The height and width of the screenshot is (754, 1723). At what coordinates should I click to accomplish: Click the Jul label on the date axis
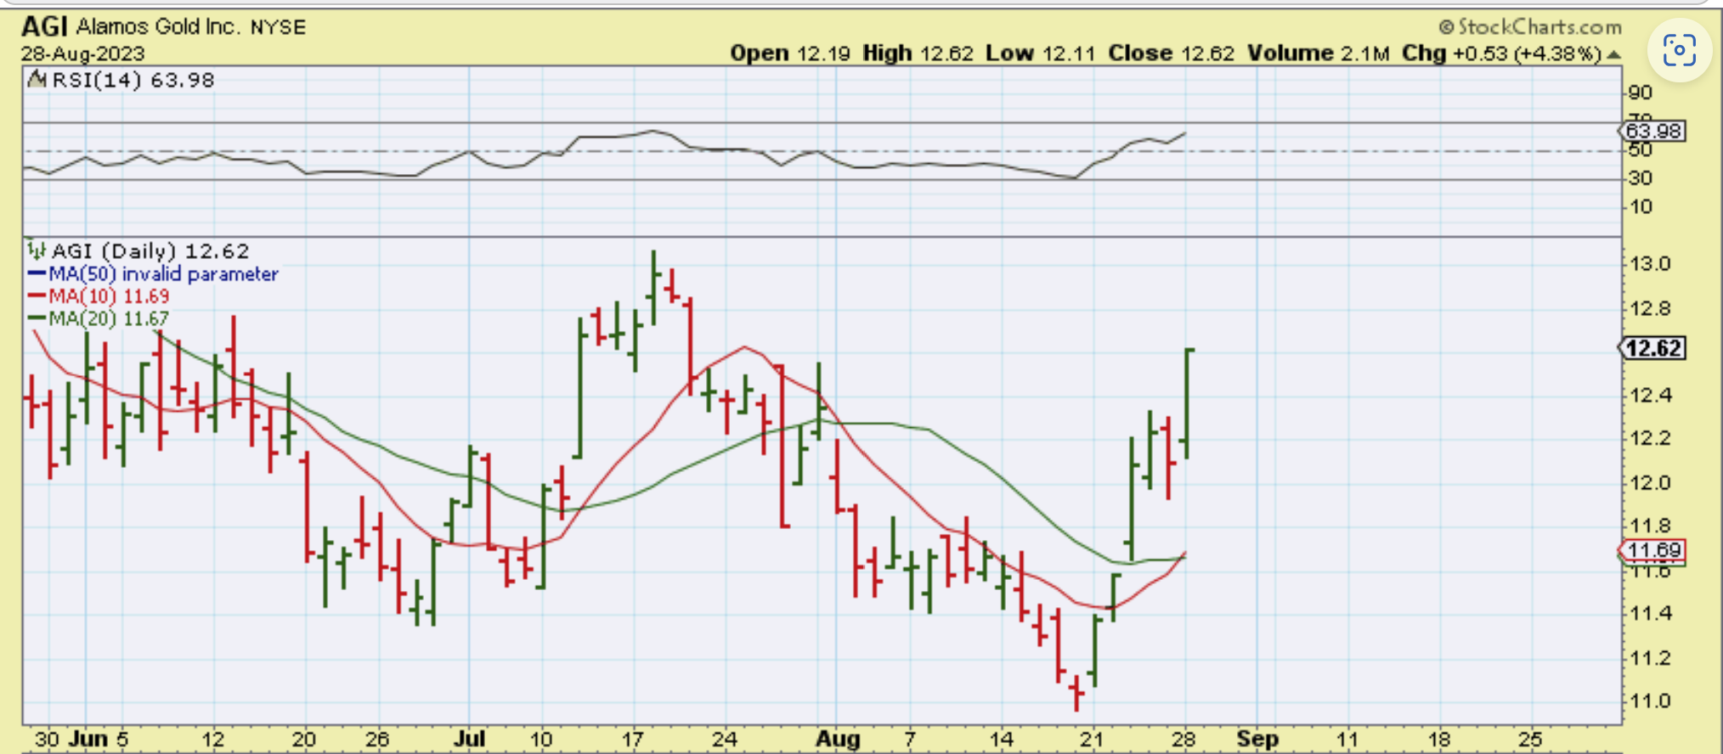469,740
